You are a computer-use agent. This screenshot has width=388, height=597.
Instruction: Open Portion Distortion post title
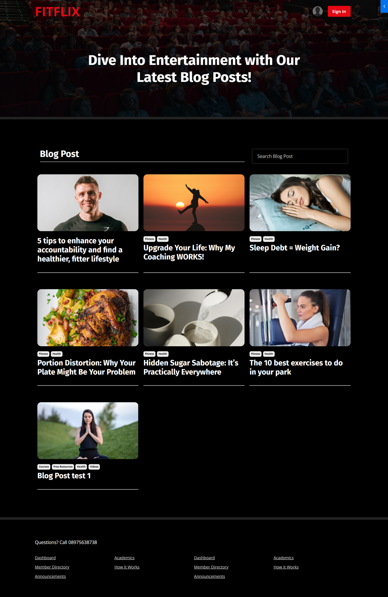86,367
